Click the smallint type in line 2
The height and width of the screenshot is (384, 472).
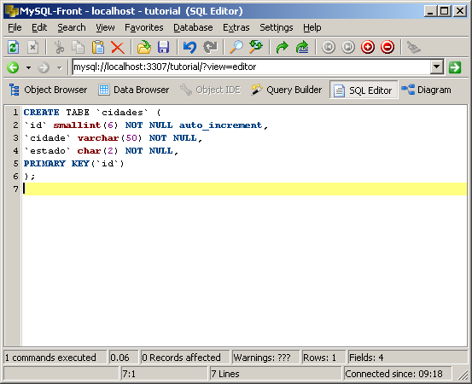pyautogui.click(x=77, y=125)
